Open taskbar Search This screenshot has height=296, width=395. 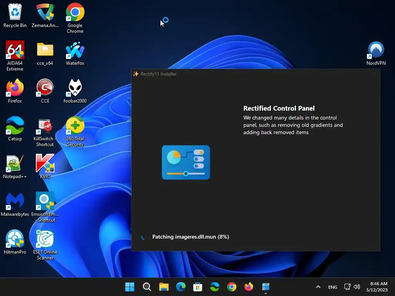pos(147,287)
